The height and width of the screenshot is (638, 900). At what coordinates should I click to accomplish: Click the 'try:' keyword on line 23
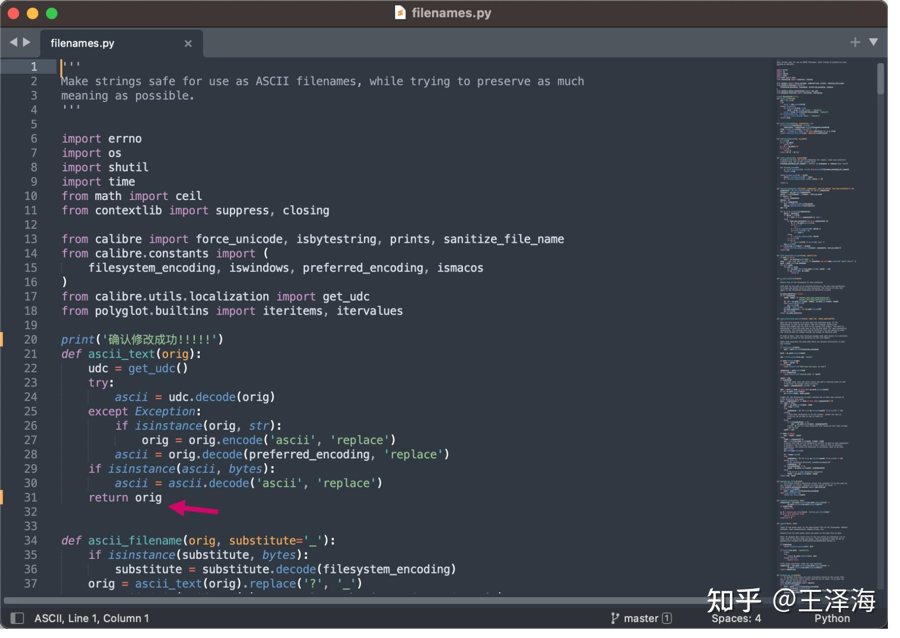[x=101, y=383]
